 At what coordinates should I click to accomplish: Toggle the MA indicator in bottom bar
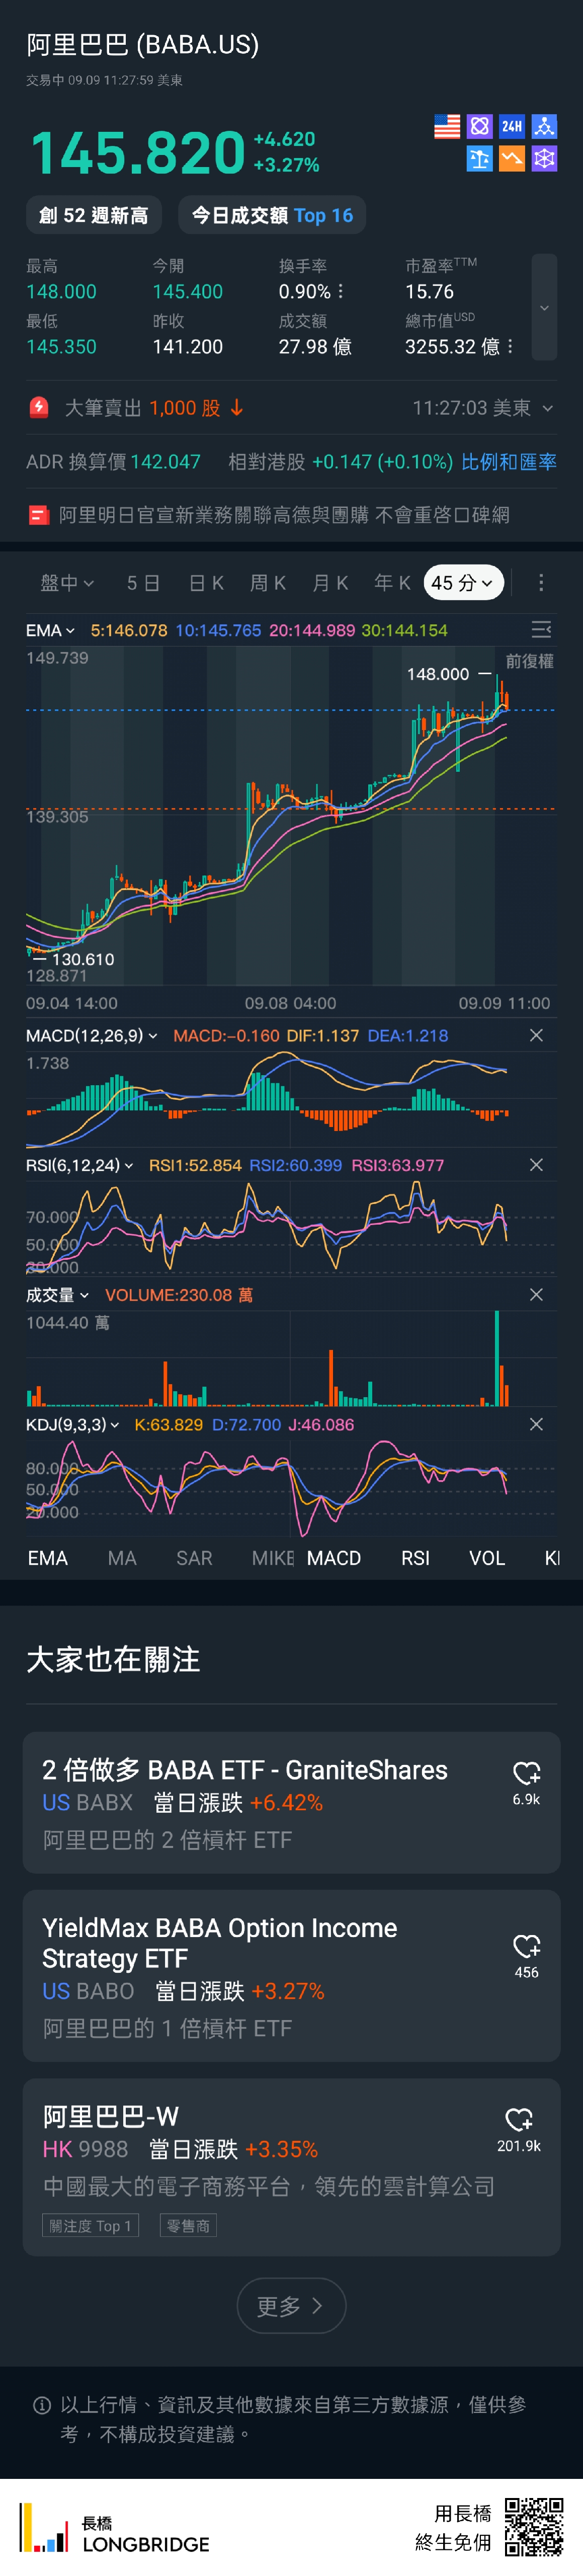pos(122,1558)
